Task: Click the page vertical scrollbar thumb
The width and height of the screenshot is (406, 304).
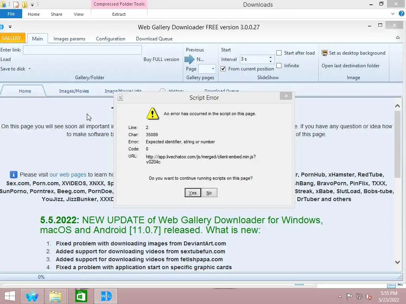Action: pos(397,144)
